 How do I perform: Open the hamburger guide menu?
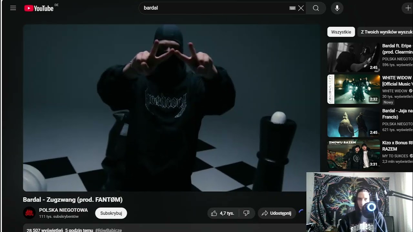[13, 8]
